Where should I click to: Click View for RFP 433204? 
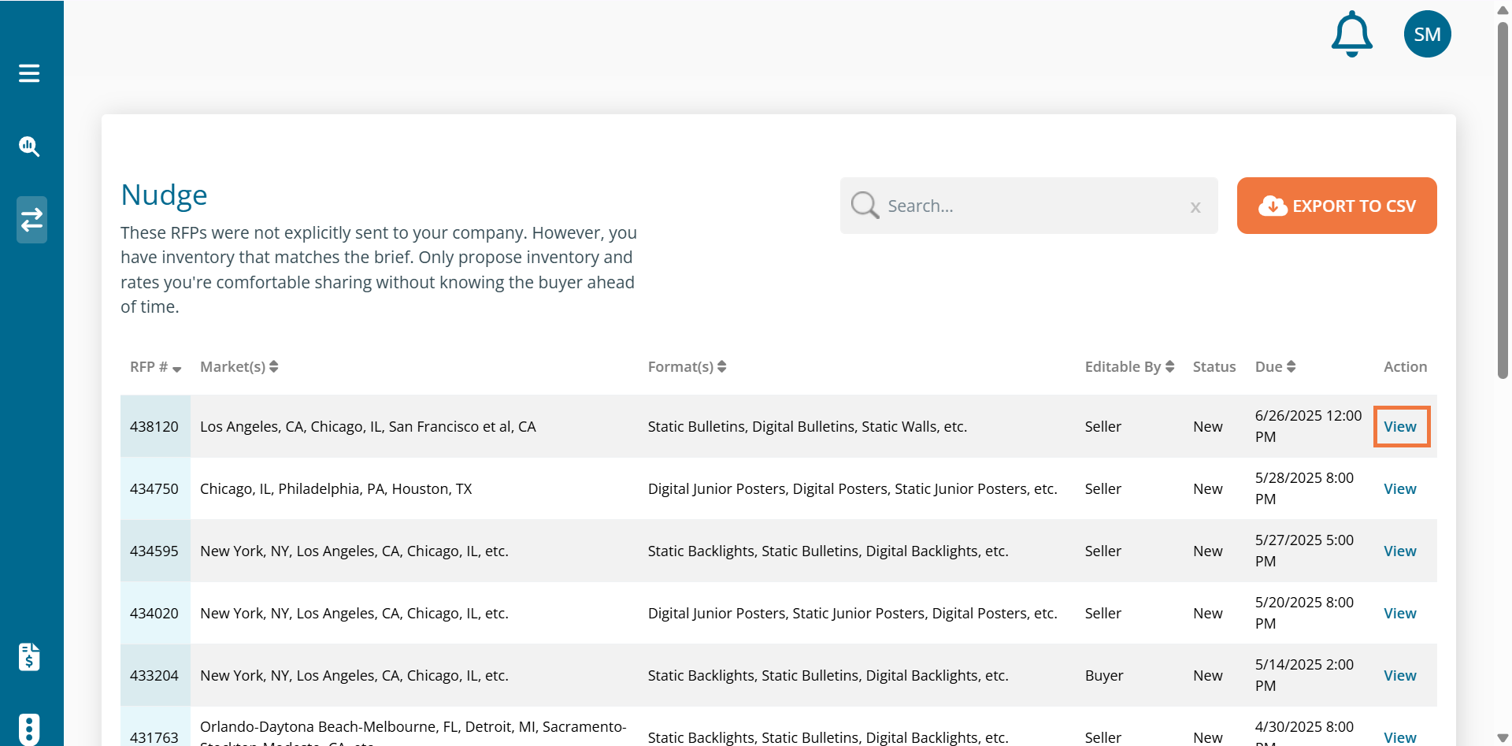tap(1400, 676)
